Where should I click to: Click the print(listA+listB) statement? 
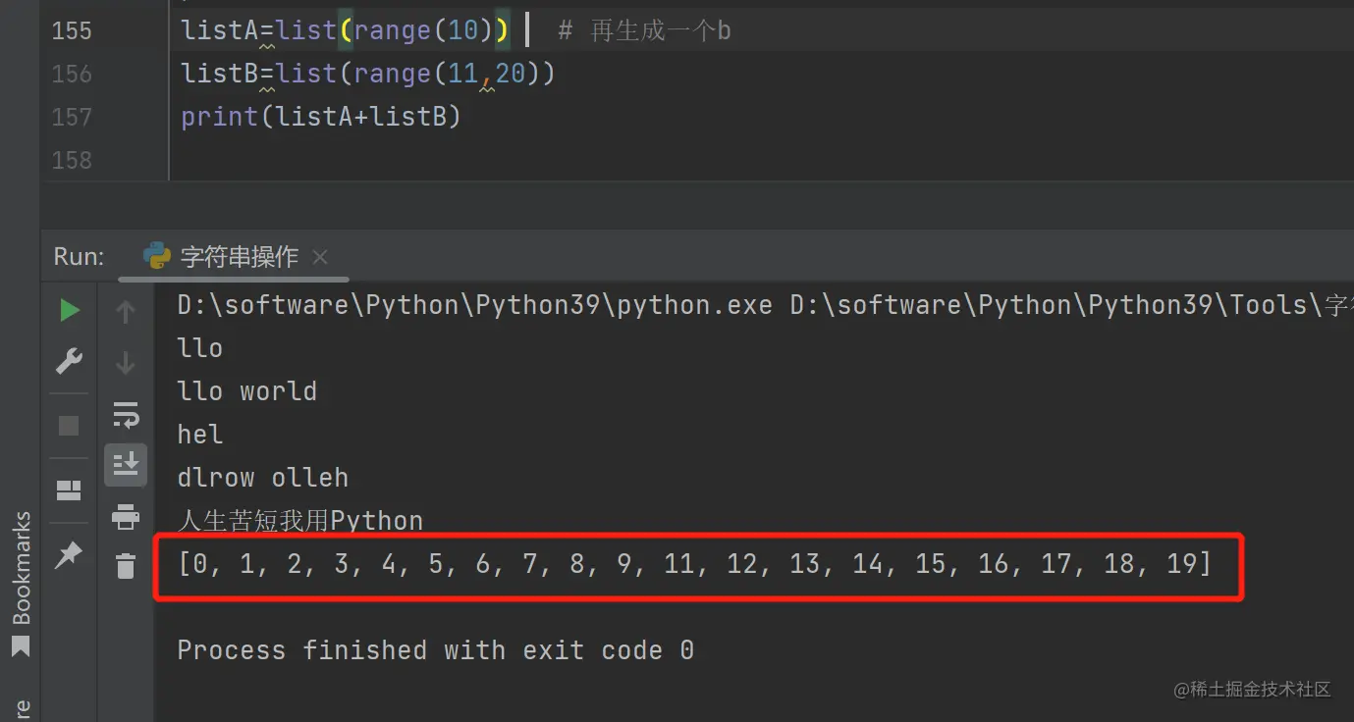(321, 117)
